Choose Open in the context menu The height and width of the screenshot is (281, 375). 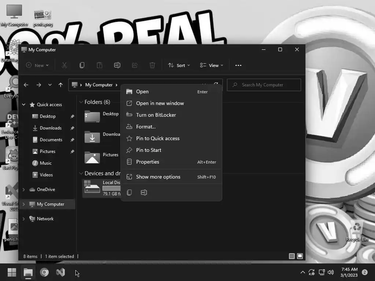pyautogui.click(x=171, y=91)
